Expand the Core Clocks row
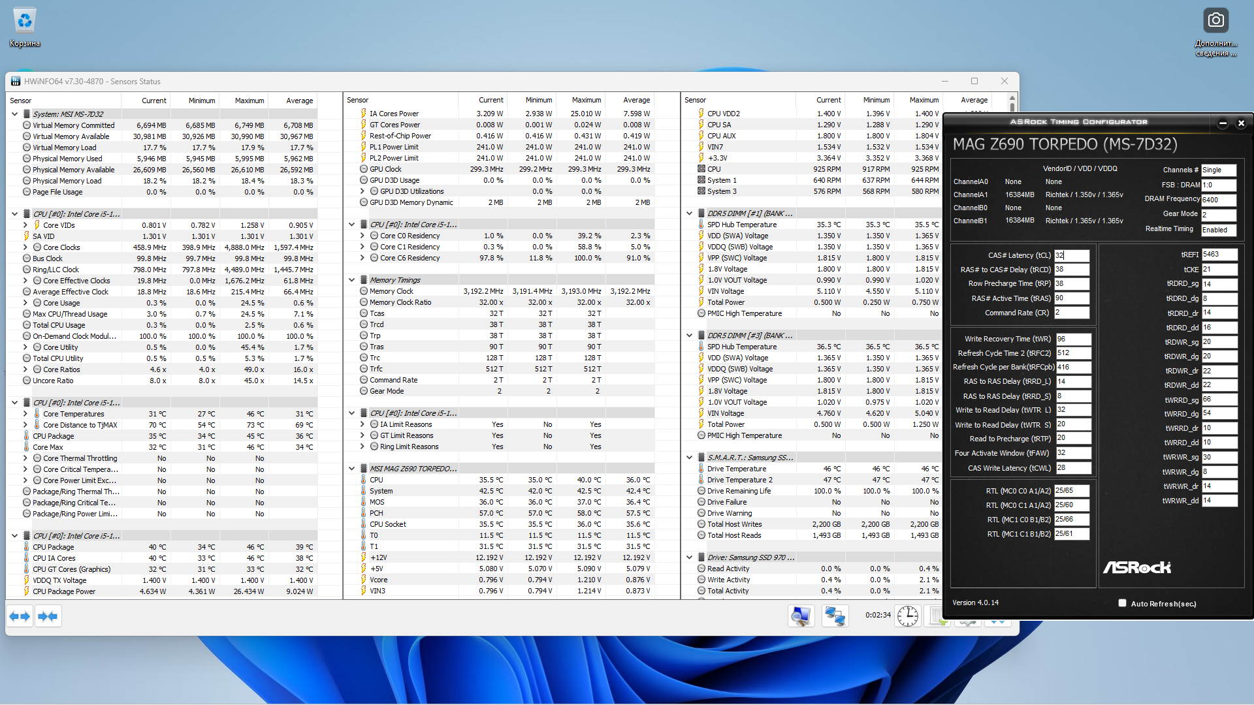This screenshot has height=705, width=1254. coord(25,247)
